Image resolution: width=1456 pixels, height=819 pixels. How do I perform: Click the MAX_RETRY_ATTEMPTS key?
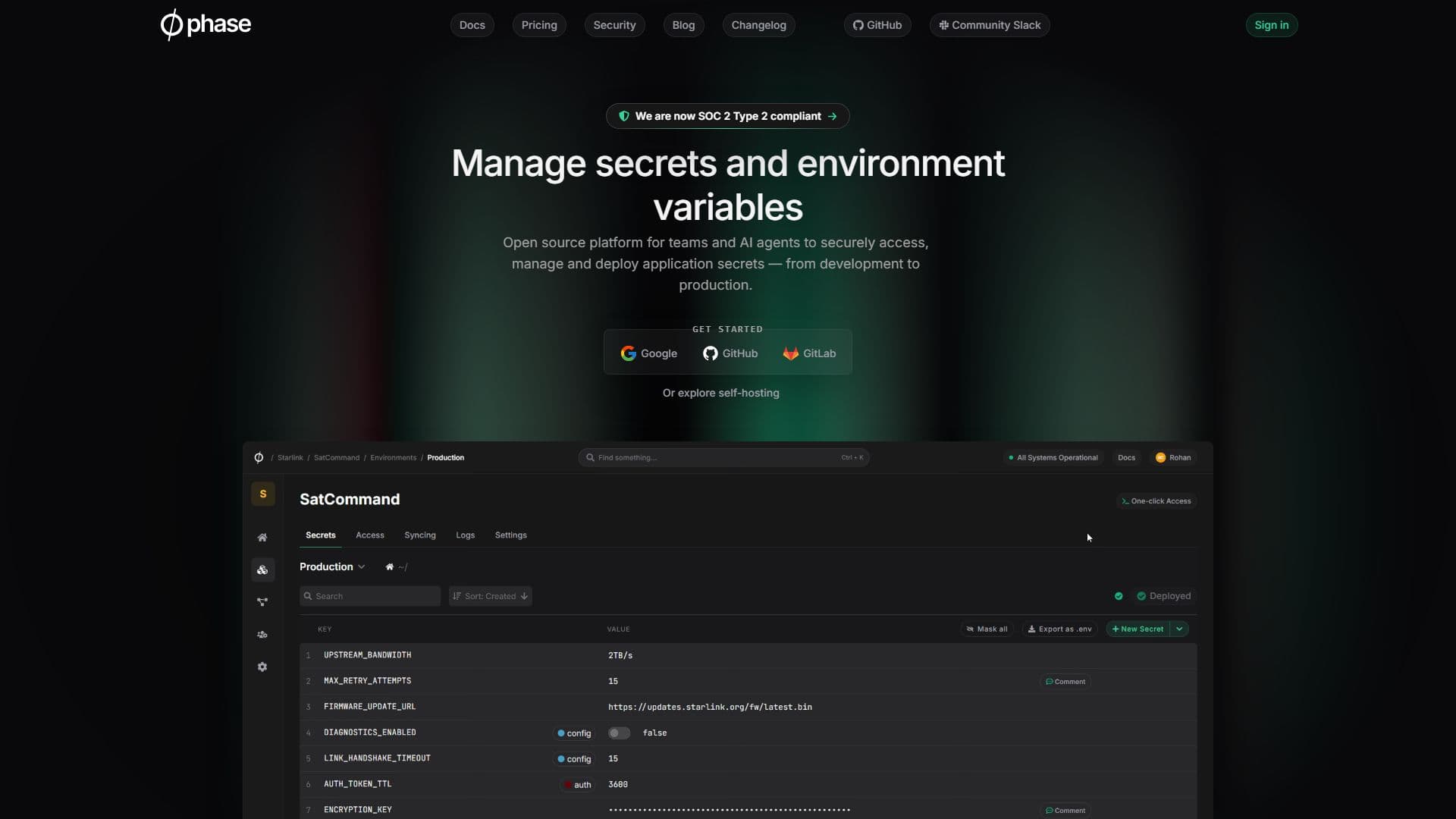tap(368, 681)
